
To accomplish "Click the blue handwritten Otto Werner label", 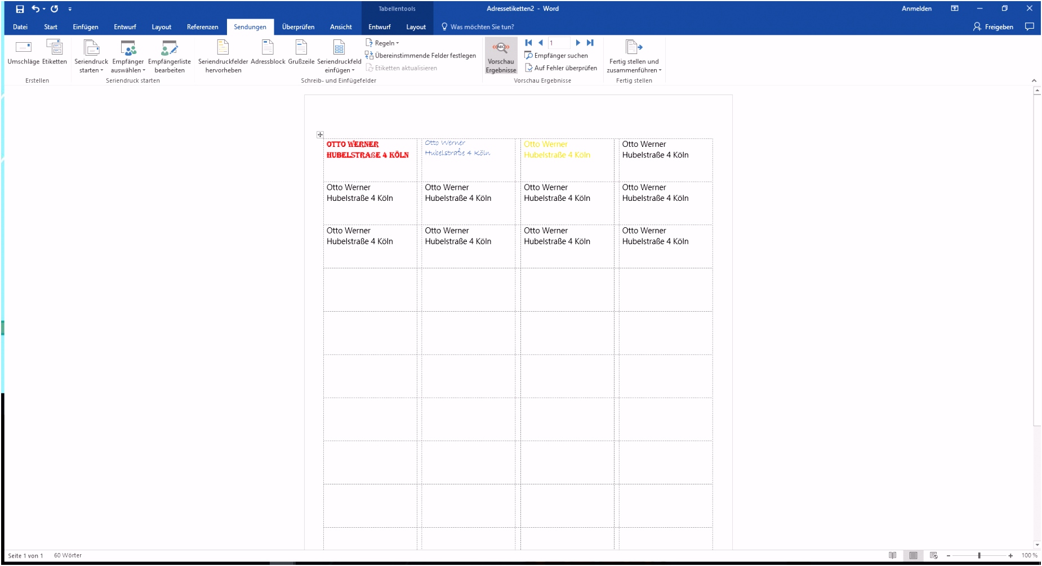I will 457,148.
